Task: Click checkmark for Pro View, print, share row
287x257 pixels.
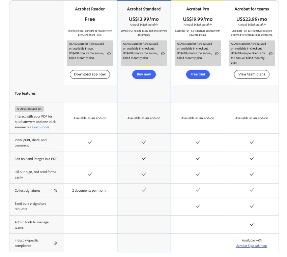Action: pos(198,142)
